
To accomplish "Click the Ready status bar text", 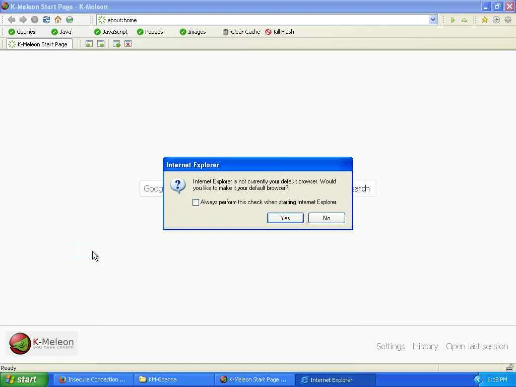I will (8, 368).
